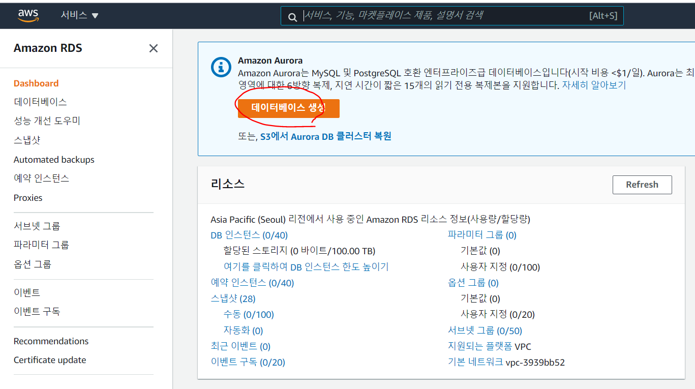The height and width of the screenshot is (389, 695).
Task: Open 예약 인스턴스 in the sidebar
Action: (x=41, y=178)
